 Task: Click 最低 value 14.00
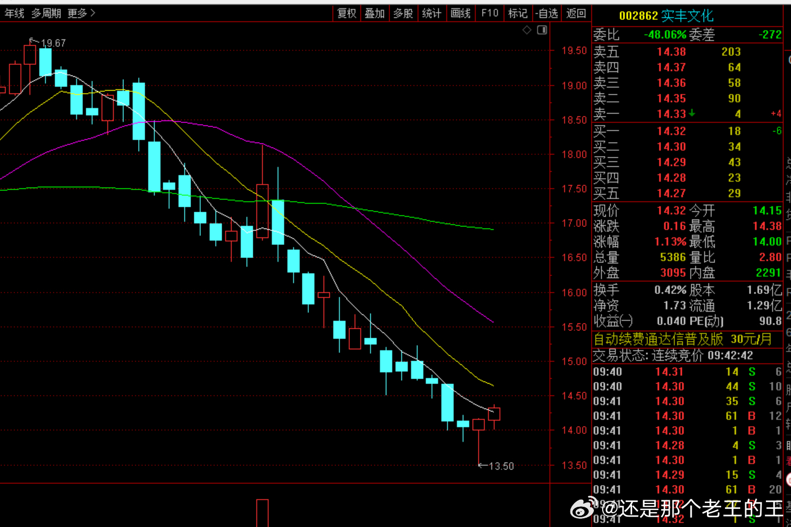click(x=767, y=242)
